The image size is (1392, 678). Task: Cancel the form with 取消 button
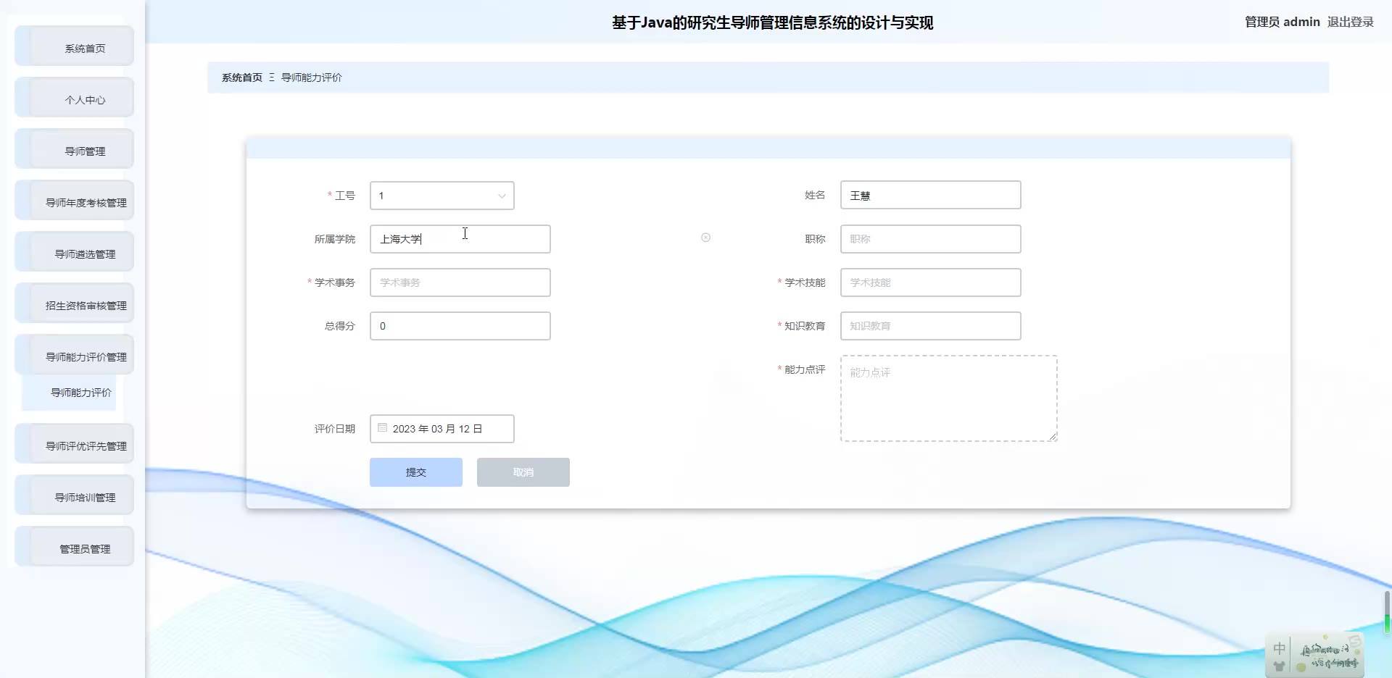[523, 472]
